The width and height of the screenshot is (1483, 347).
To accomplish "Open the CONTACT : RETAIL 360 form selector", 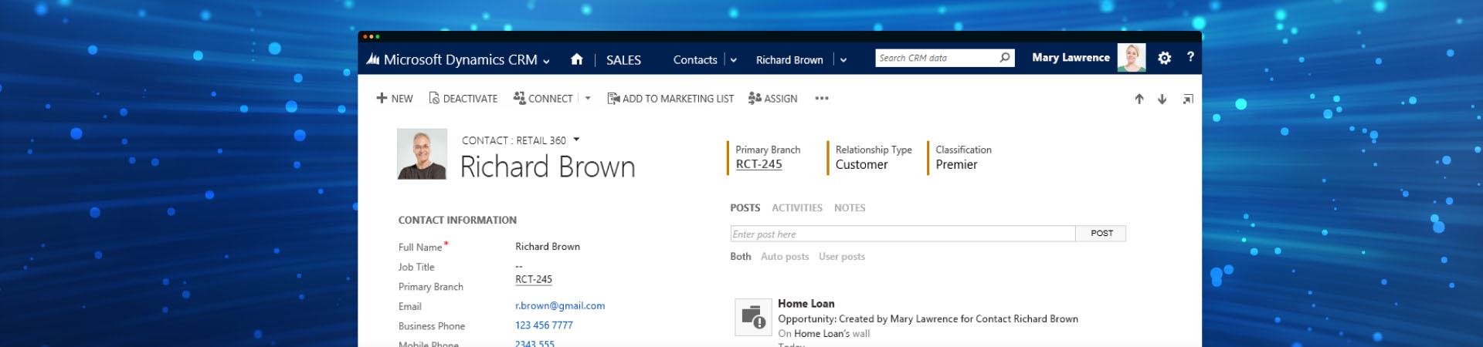I will [521, 140].
